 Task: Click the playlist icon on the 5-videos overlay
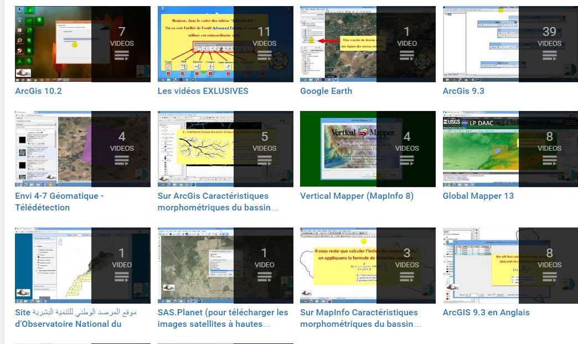click(264, 161)
